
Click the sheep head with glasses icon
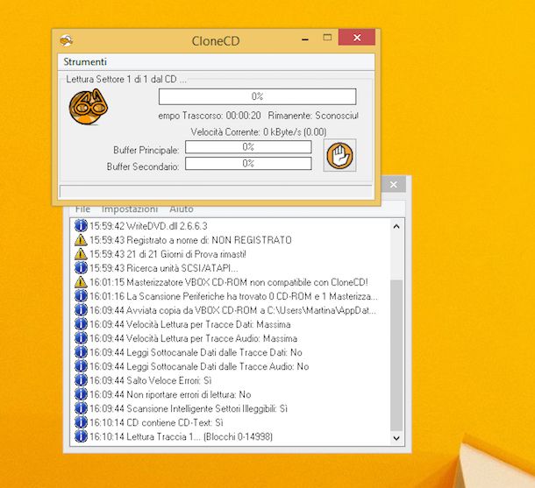(89, 107)
